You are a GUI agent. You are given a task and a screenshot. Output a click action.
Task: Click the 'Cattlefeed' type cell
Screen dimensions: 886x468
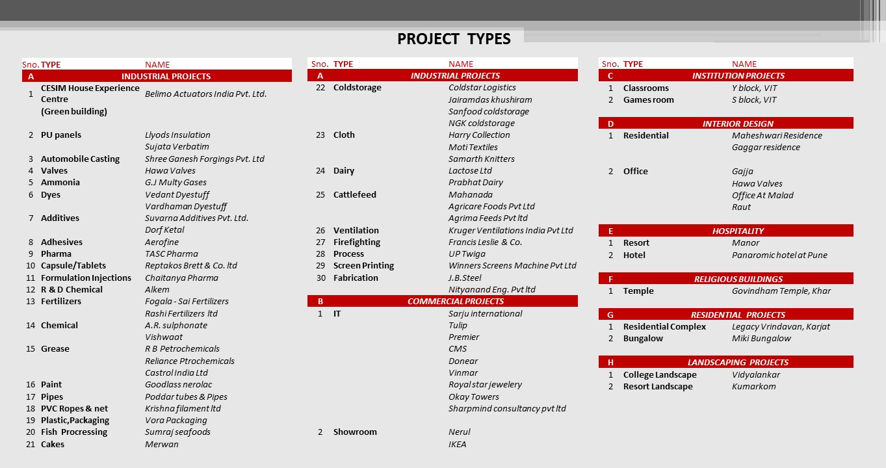coord(355,195)
